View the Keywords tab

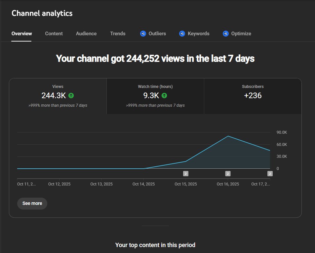[x=199, y=33]
